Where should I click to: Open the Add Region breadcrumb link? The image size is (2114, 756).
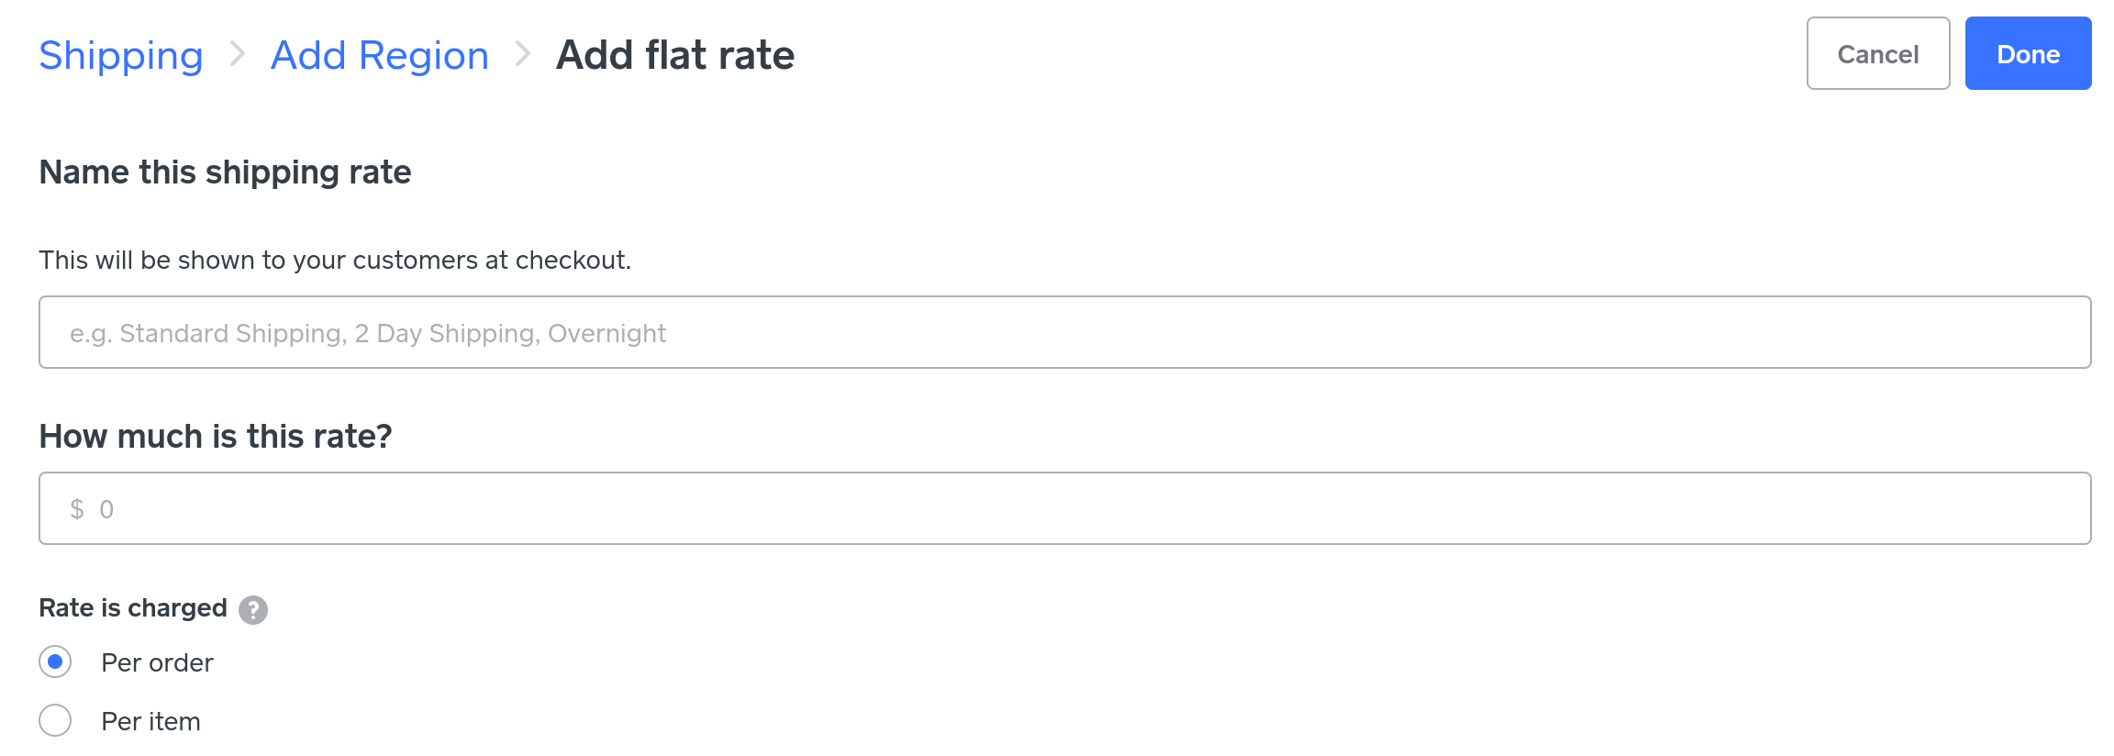coord(380,55)
